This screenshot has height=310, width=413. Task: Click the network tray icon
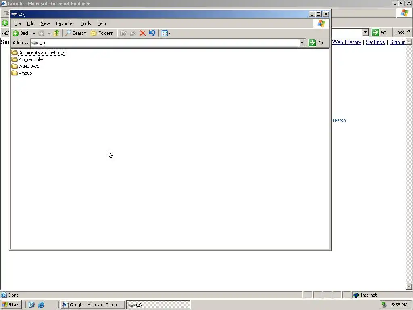[384, 305]
